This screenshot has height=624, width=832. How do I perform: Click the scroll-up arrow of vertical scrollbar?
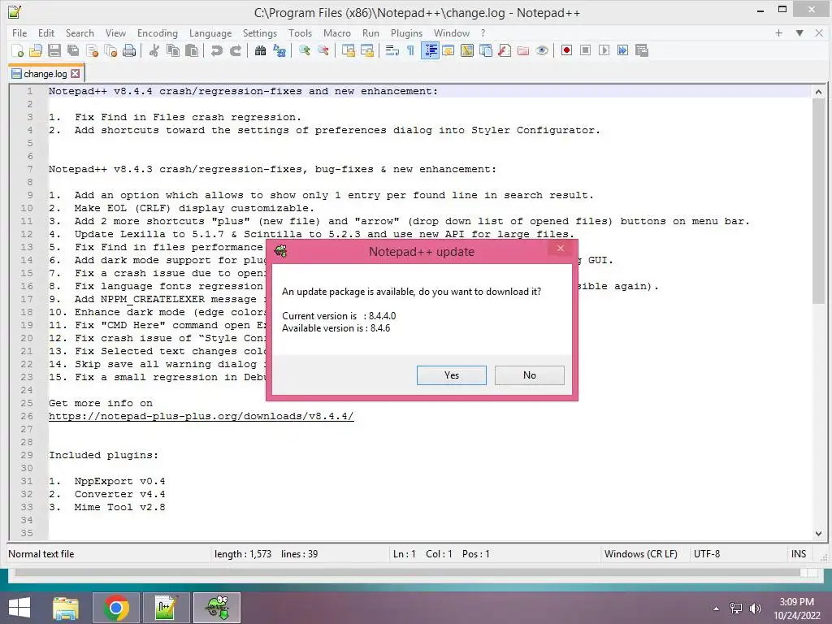(818, 92)
